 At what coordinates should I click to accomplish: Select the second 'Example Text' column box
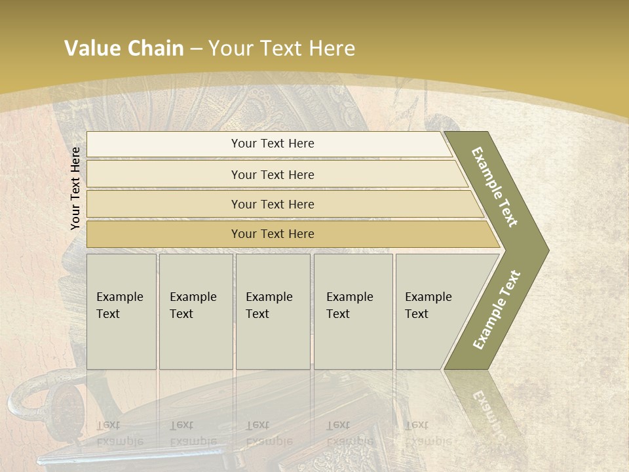pyautogui.click(x=196, y=311)
